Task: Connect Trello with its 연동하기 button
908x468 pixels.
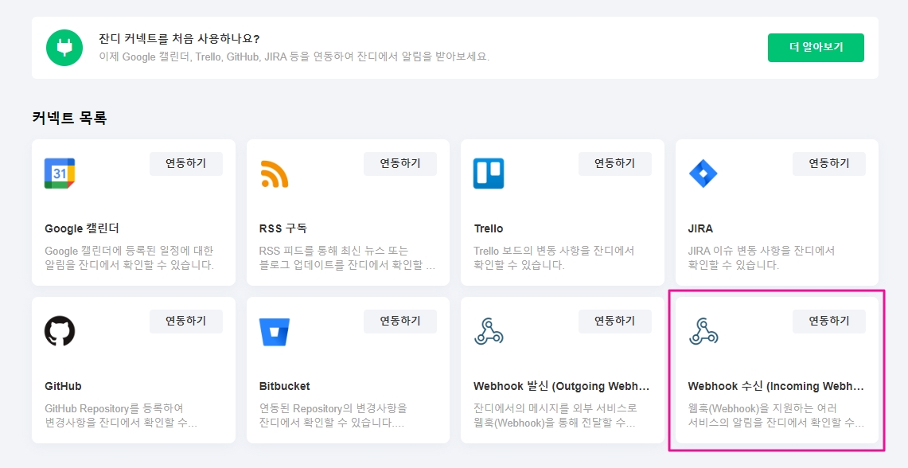Action: point(614,164)
